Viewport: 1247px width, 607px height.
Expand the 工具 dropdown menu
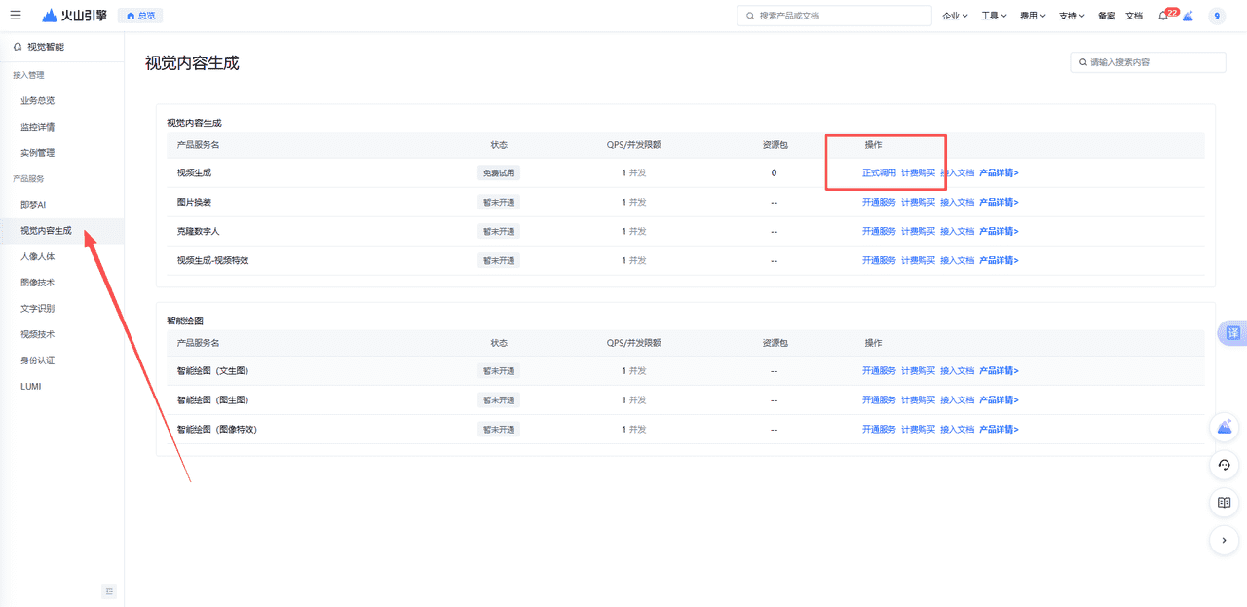click(994, 17)
